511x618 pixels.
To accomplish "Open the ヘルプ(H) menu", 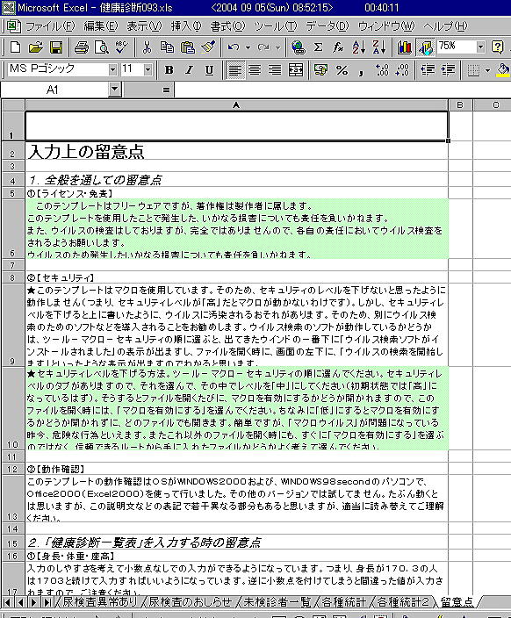I will tap(445, 26).
